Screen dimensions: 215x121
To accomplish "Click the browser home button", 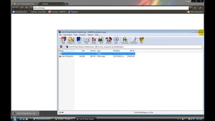I will pos(27,8).
